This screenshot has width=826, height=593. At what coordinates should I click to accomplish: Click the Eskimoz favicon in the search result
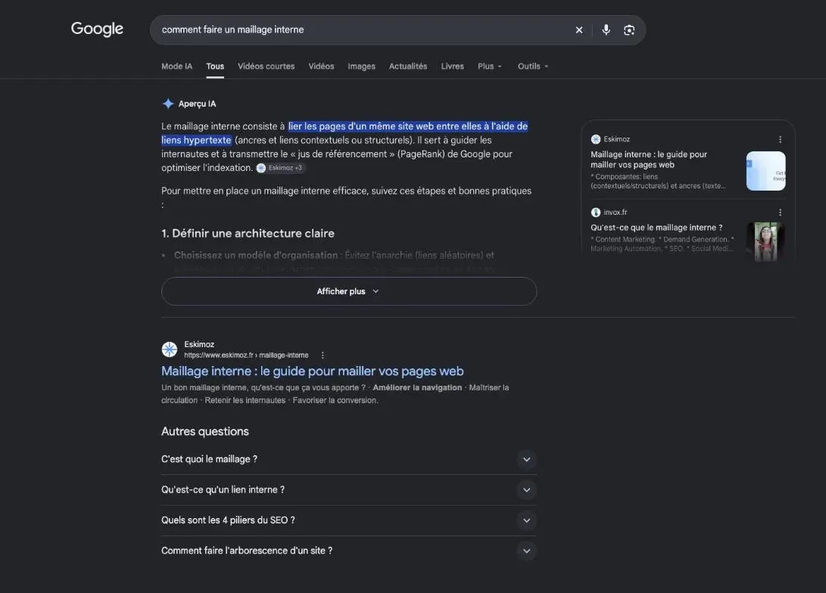[170, 349]
